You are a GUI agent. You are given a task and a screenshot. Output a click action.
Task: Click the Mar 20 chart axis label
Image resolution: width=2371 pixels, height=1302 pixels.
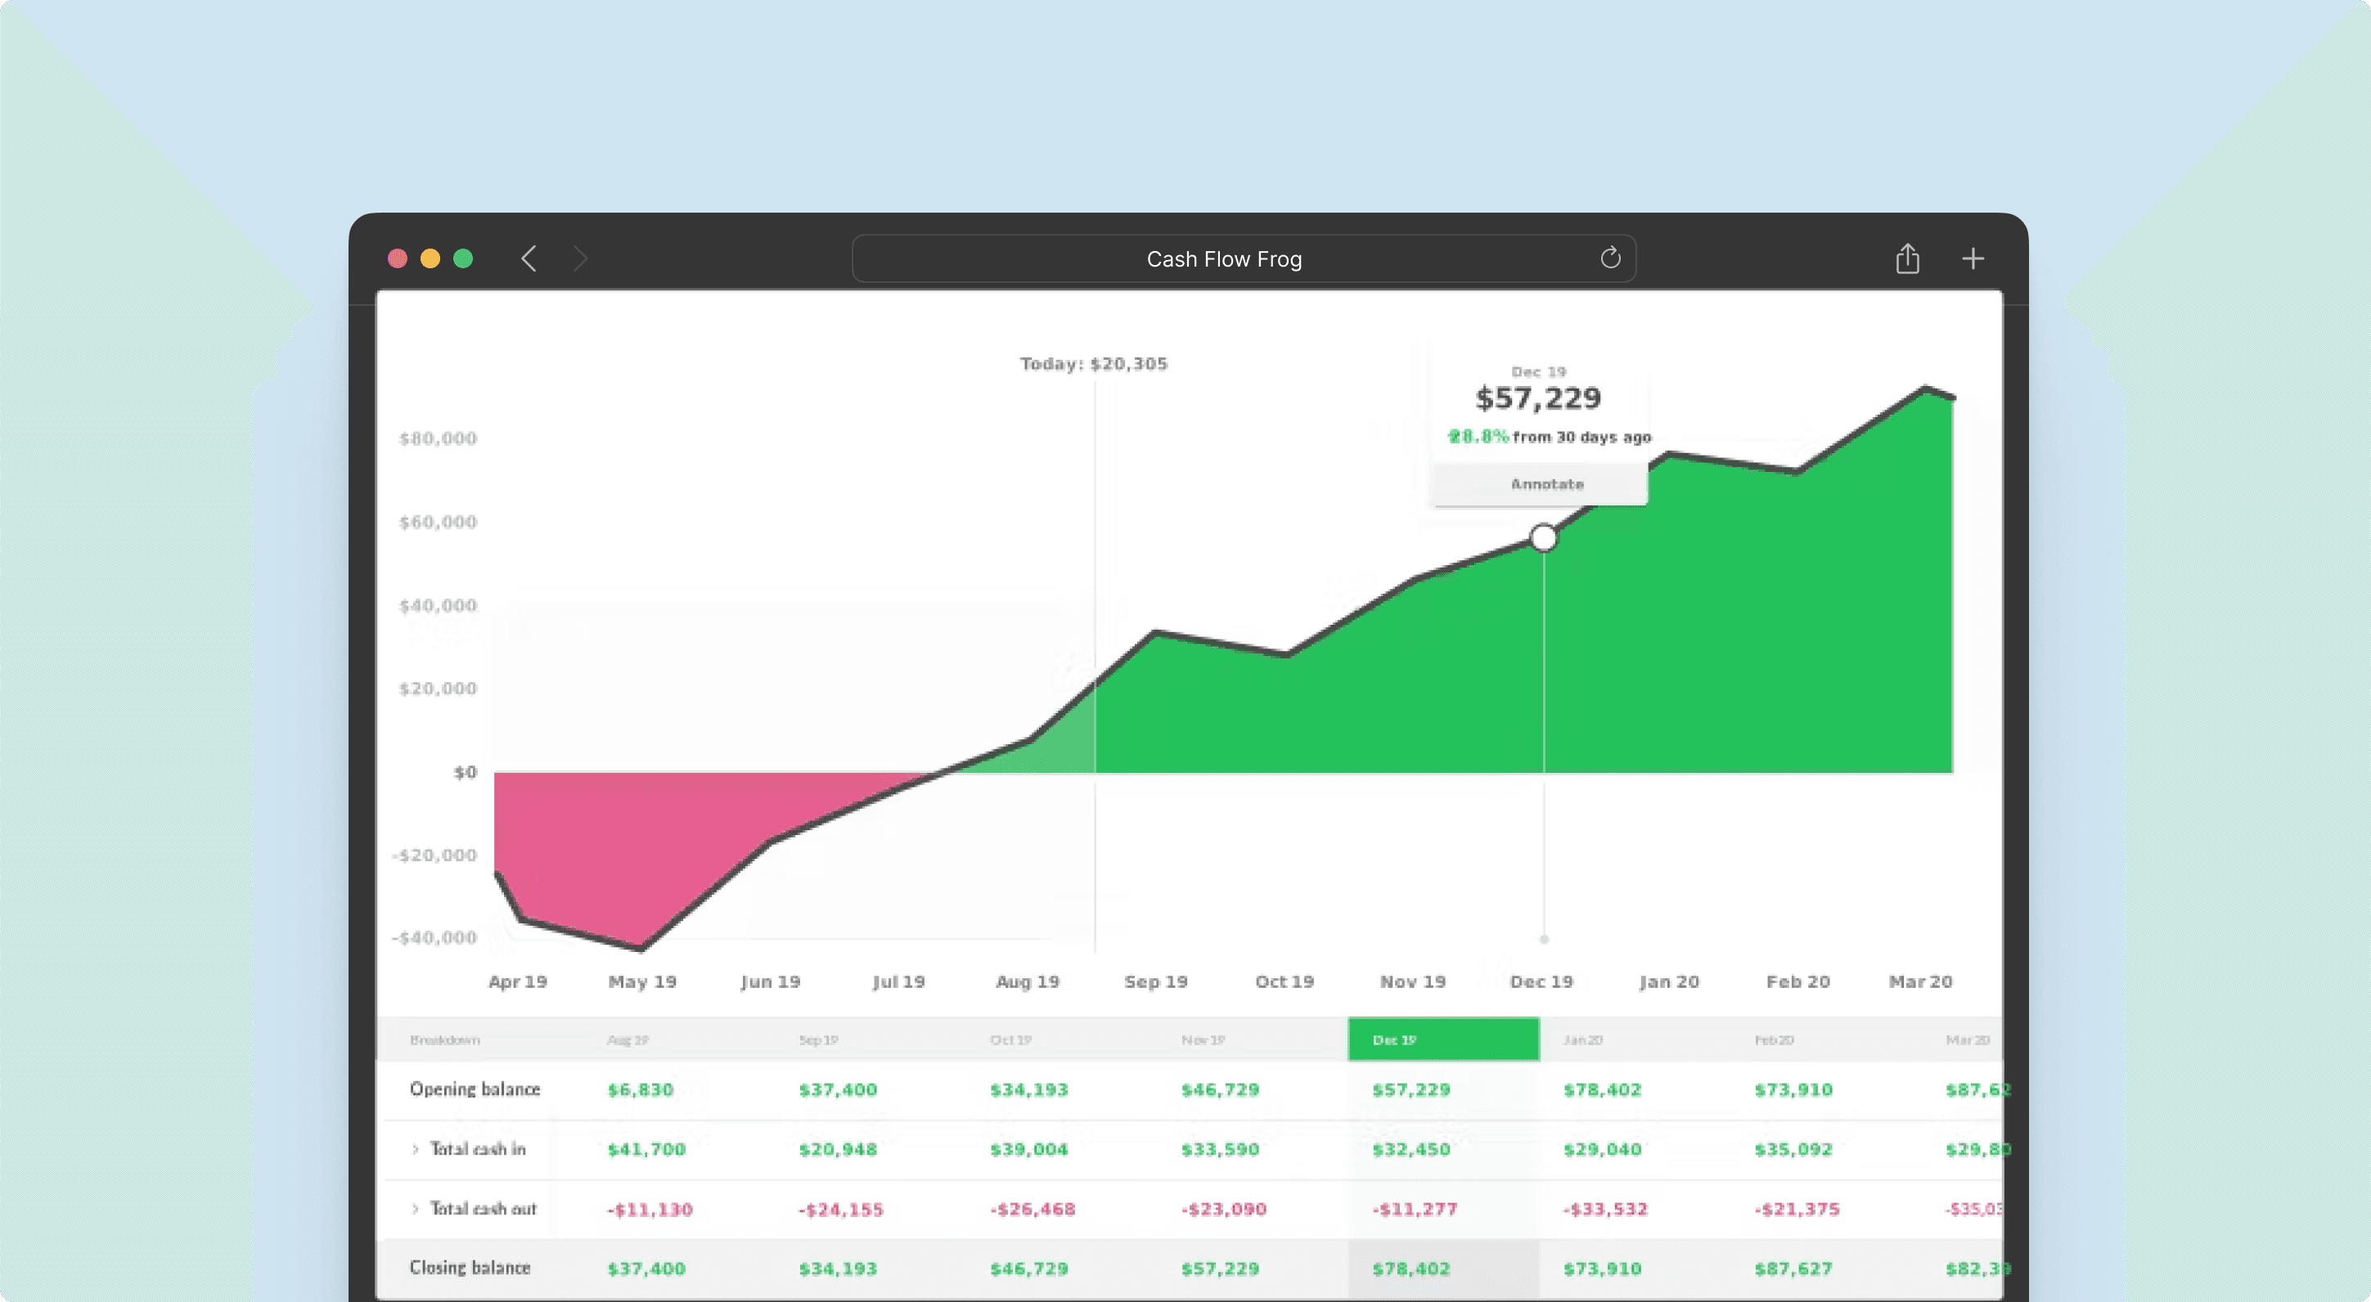pos(1920,981)
